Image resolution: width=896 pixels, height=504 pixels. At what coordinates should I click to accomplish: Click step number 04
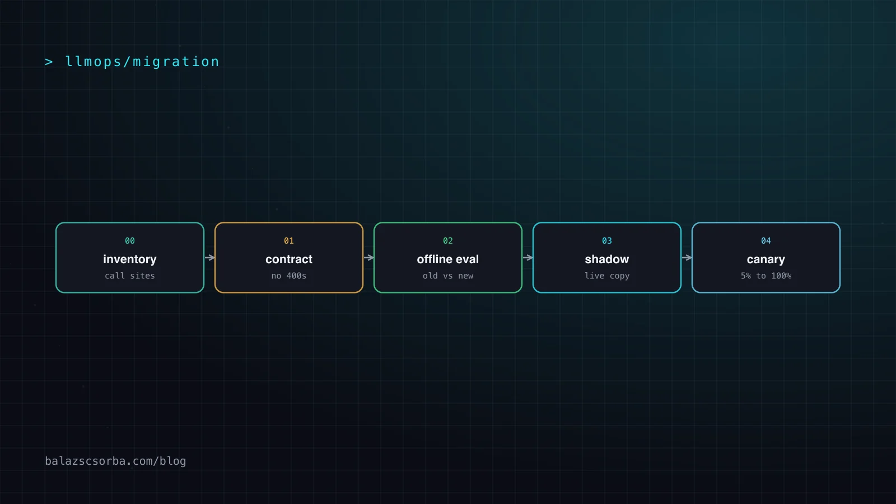click(766, 241)
